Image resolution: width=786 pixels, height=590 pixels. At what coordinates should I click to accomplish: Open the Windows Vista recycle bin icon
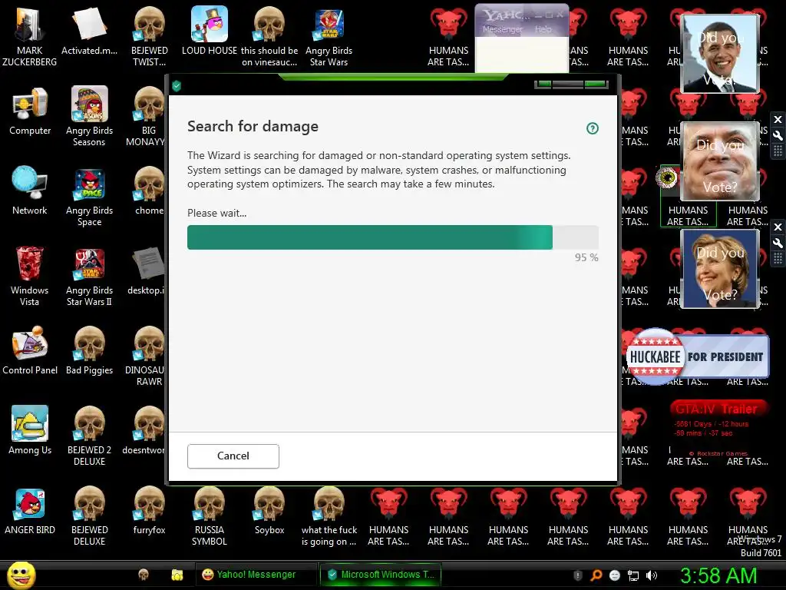click(x=30, y=276)
